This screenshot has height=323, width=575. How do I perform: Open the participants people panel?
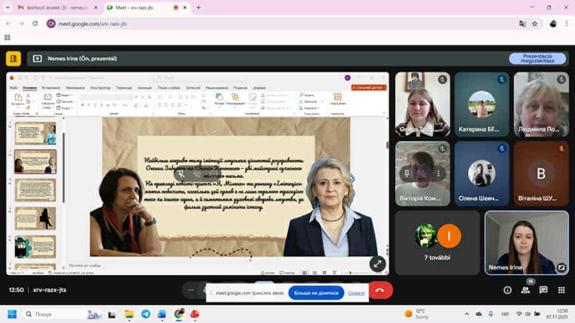[525, 290]
